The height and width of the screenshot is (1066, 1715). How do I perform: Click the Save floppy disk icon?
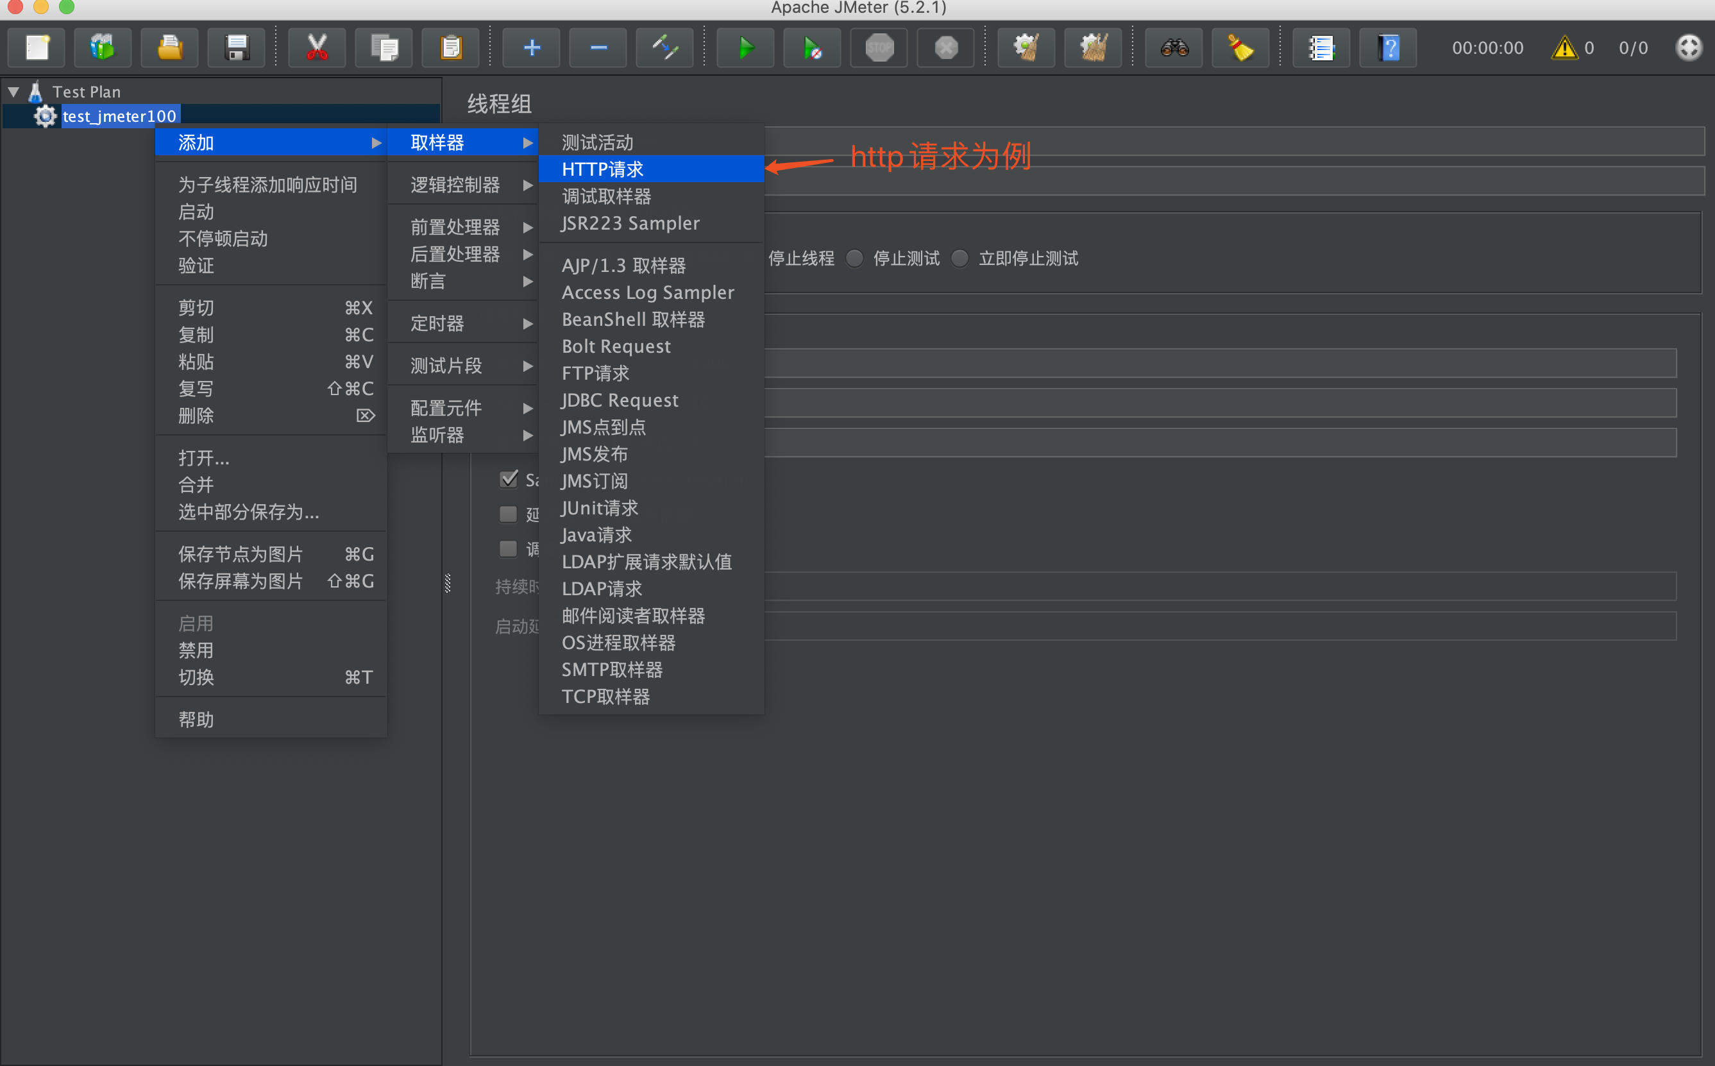(237, 48)
